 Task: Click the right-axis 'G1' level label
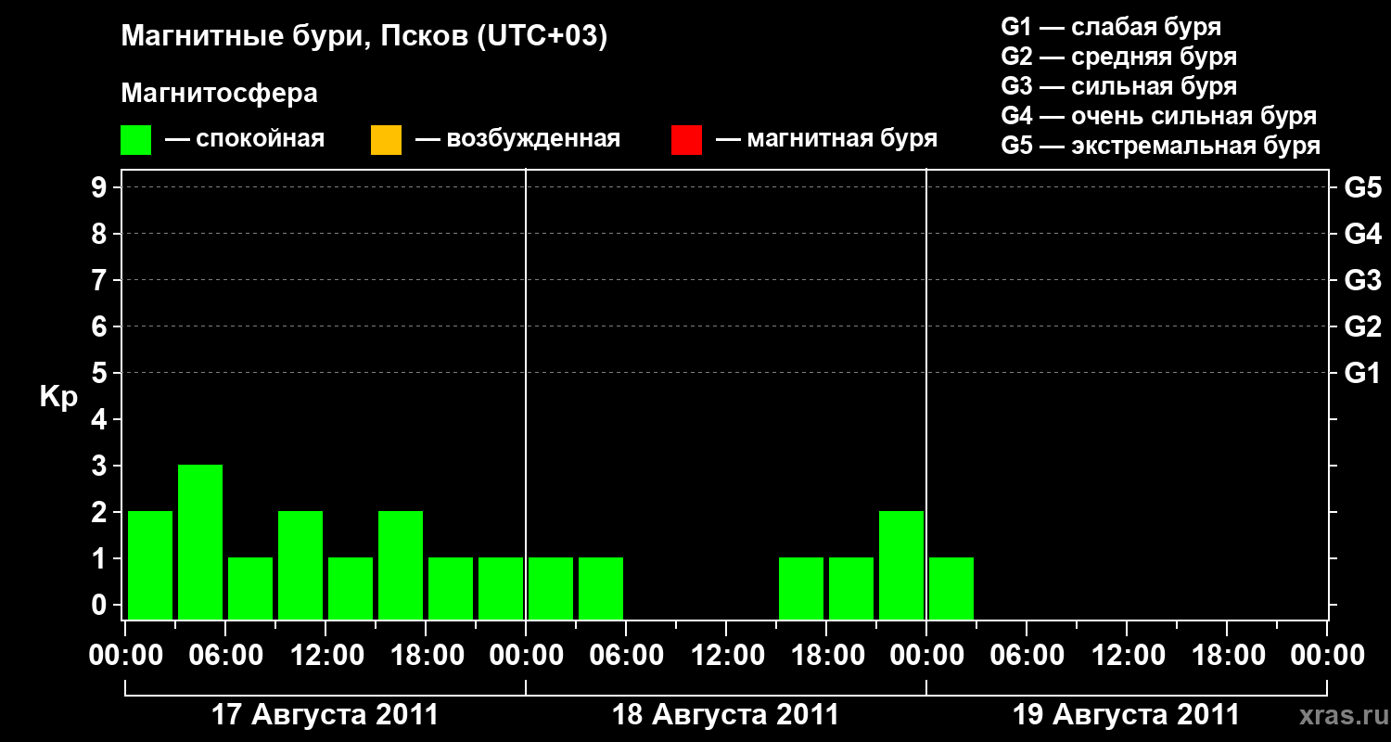pos(1362,373)
